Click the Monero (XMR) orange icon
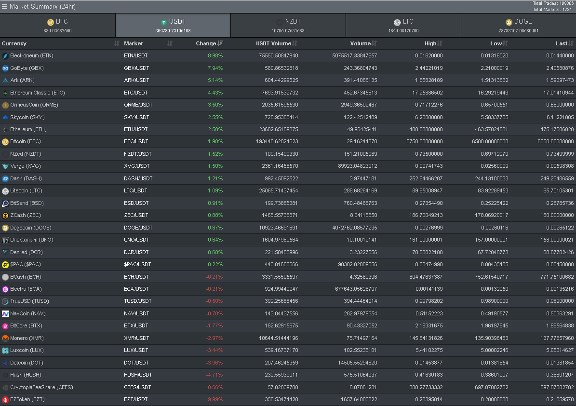The width and height of the screenshot is (576, 406). click(x=5, y=338)
